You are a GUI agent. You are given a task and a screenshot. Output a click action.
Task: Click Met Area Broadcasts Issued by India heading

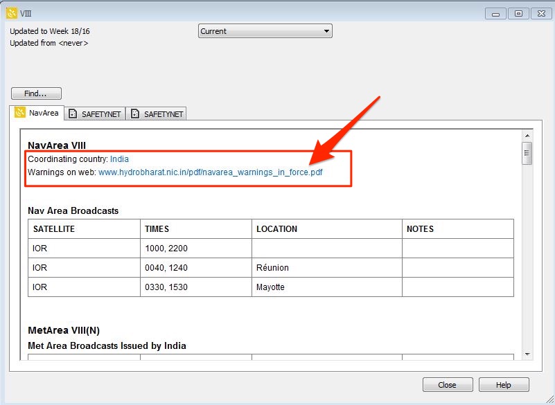tap(107, 346)
